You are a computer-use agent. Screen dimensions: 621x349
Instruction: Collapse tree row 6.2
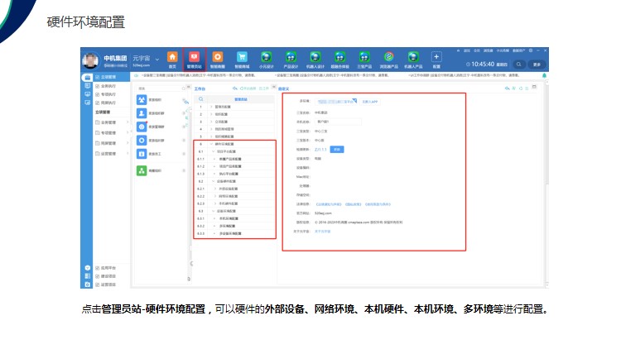(x=214, y=181)
